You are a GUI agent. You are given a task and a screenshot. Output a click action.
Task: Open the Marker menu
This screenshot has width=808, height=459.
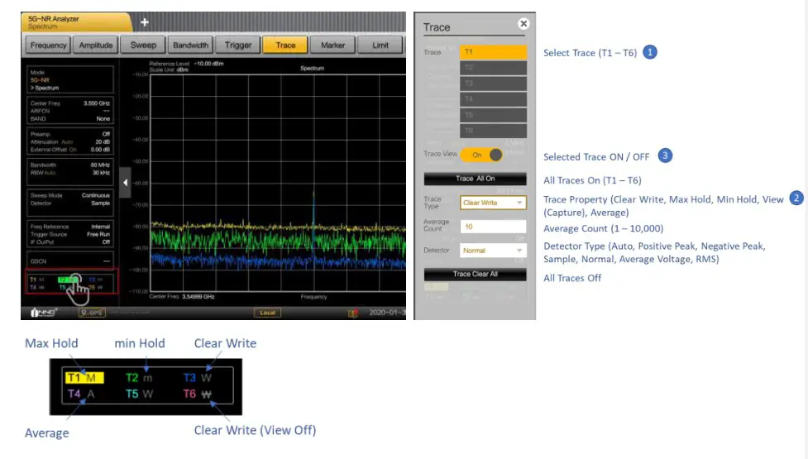[x=333, y=45]
